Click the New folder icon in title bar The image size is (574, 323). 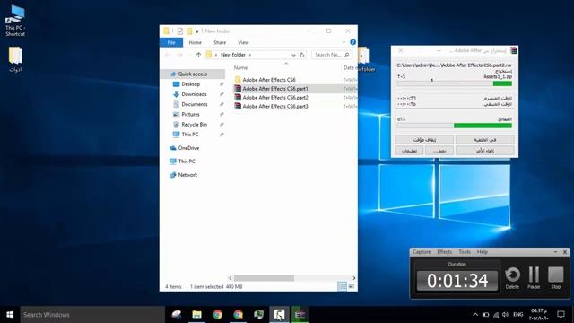189,31
